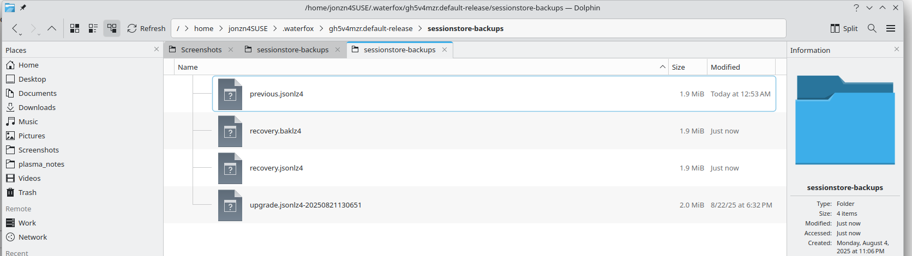Viewport: 912px width, 256px height.
Task: Open Trash in Places panel
Action: click(x=27, y=192)
